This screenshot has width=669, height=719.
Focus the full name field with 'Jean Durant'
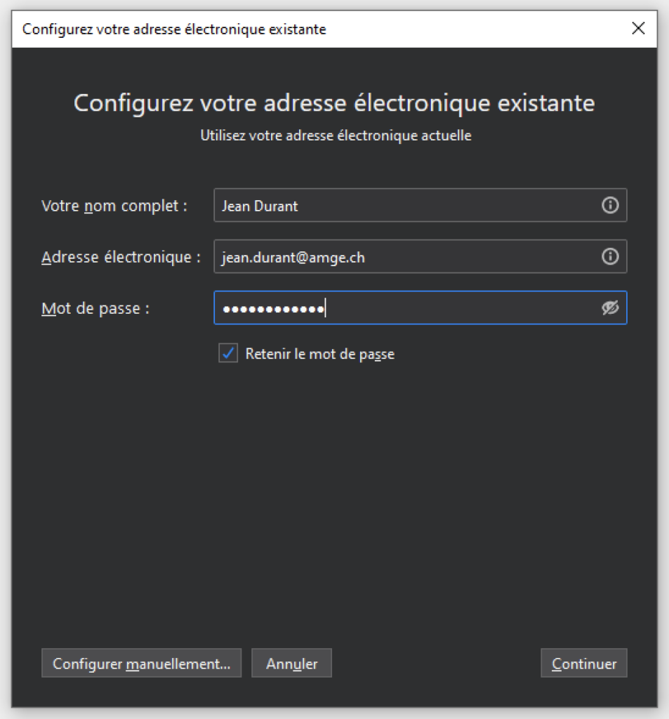(x=407, y=206)
